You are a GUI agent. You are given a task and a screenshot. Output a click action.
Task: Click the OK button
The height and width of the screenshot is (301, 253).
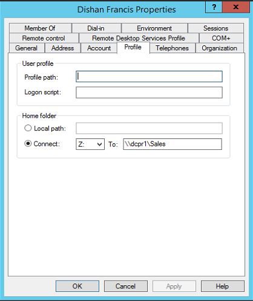[77, 286]
